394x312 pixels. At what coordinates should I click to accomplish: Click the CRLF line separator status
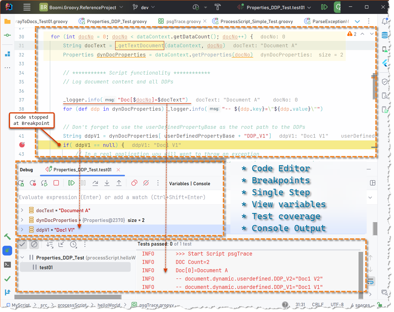click(x=318, y=305)
